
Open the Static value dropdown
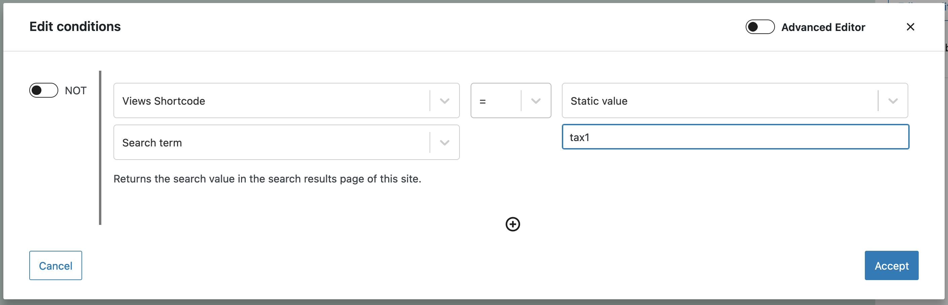[719, 100]
